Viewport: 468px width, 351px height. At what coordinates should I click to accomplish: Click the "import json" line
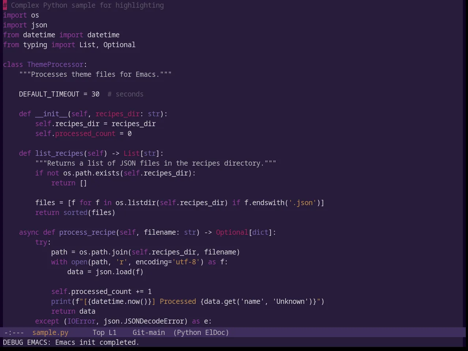tap(25, 25)
